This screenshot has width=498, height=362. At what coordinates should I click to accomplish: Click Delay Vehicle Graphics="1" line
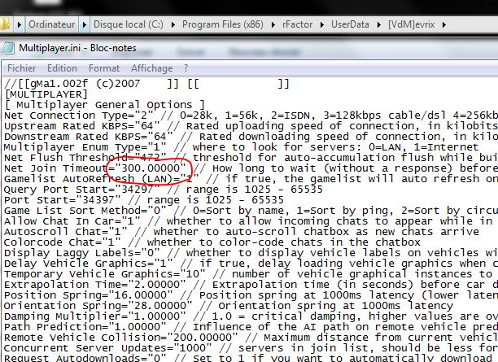[251, 264]
